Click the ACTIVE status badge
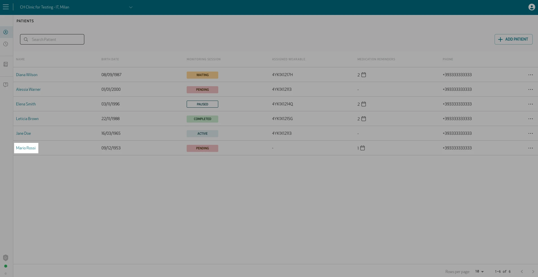538x277 pixels. tap(202, 134)
